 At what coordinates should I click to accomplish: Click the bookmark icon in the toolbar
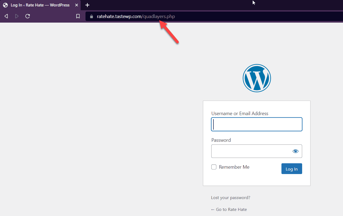[78, 16]
